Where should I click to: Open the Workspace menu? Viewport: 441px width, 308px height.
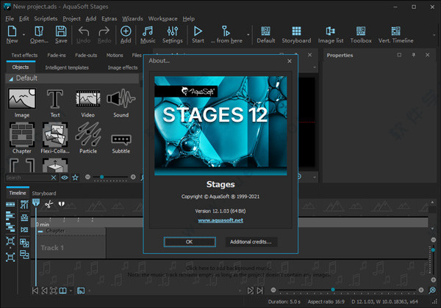162,18
